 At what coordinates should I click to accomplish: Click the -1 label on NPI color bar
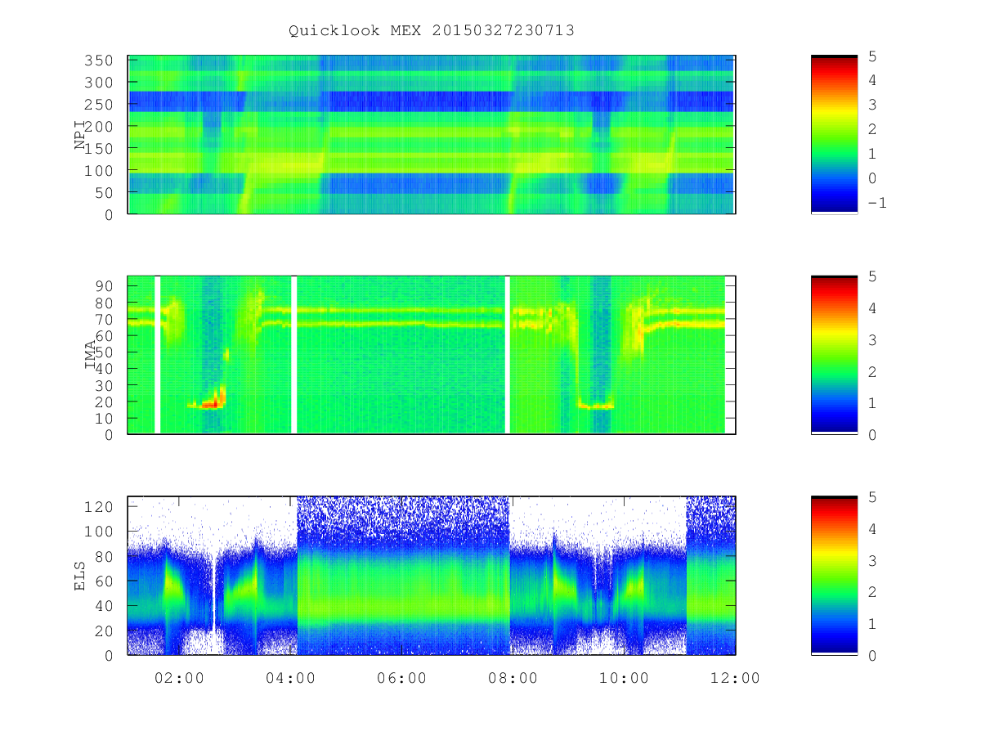point(876,203)
